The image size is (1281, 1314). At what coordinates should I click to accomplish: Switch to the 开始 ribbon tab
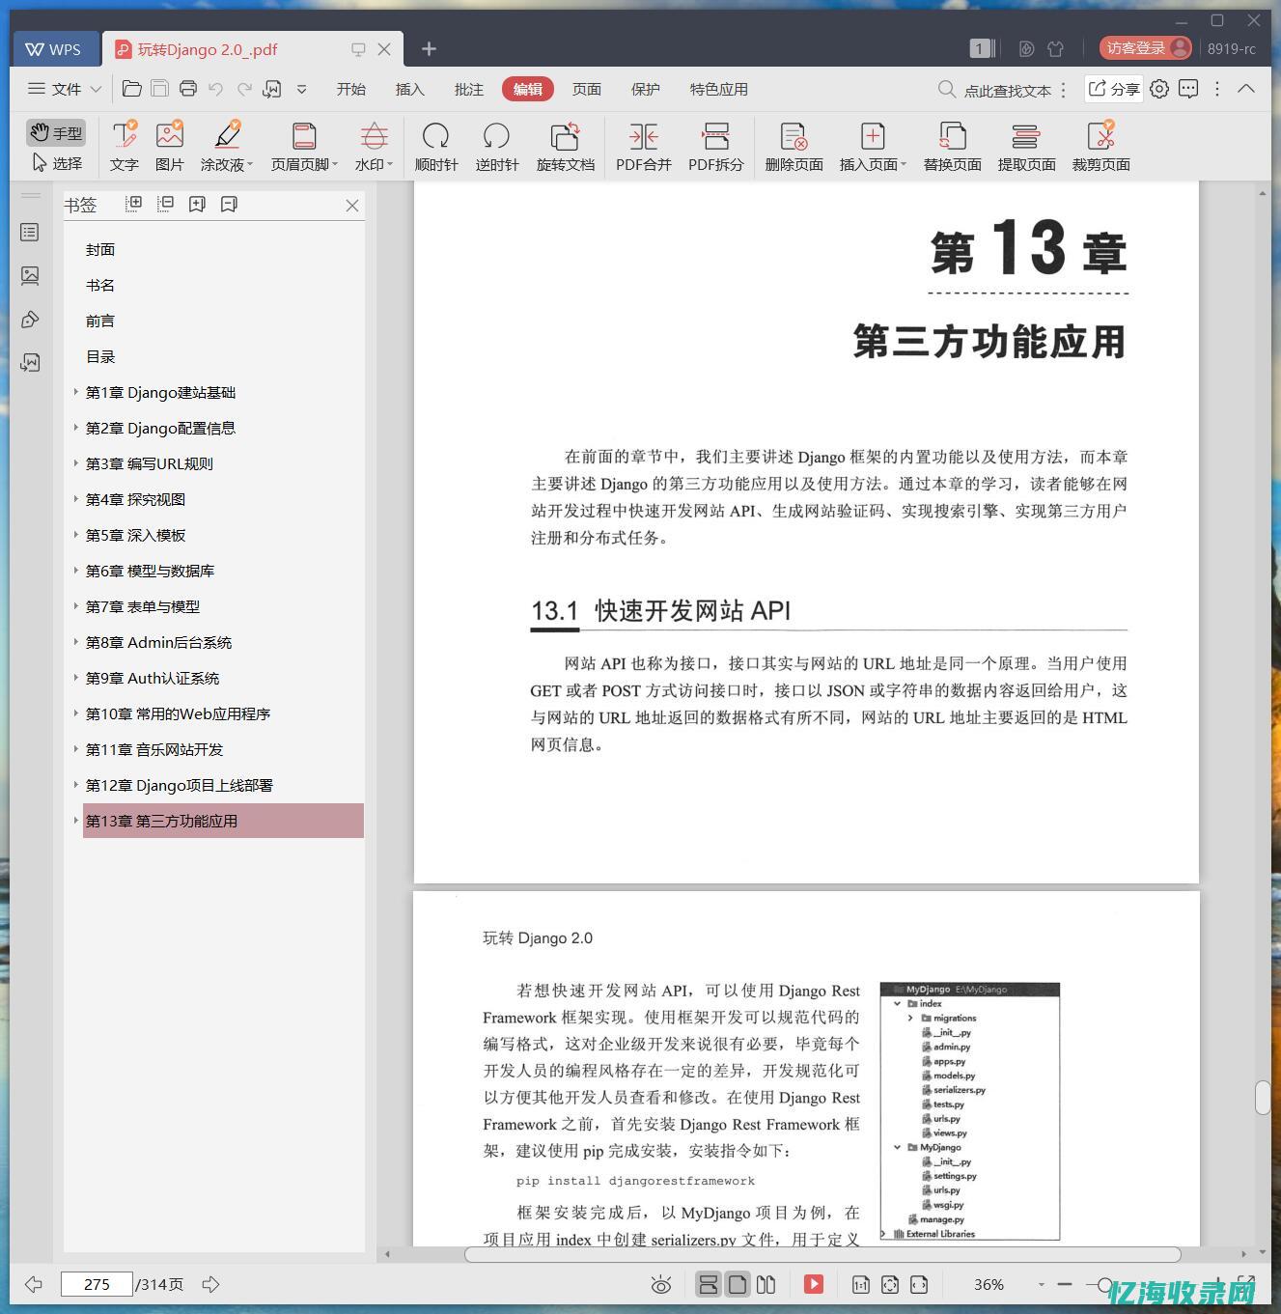[350, 89]
